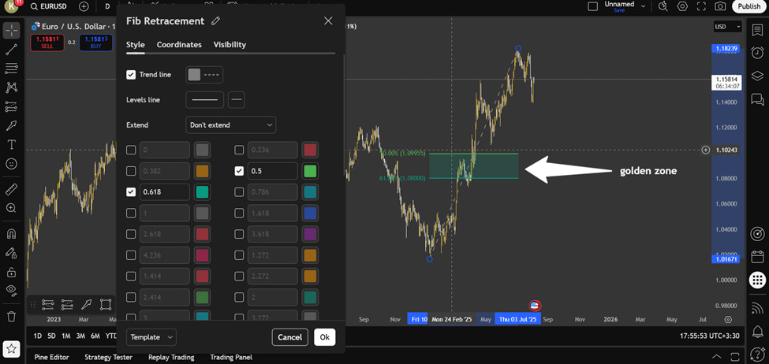Enable the 0.382 level checkbox

tap(131, 171)
